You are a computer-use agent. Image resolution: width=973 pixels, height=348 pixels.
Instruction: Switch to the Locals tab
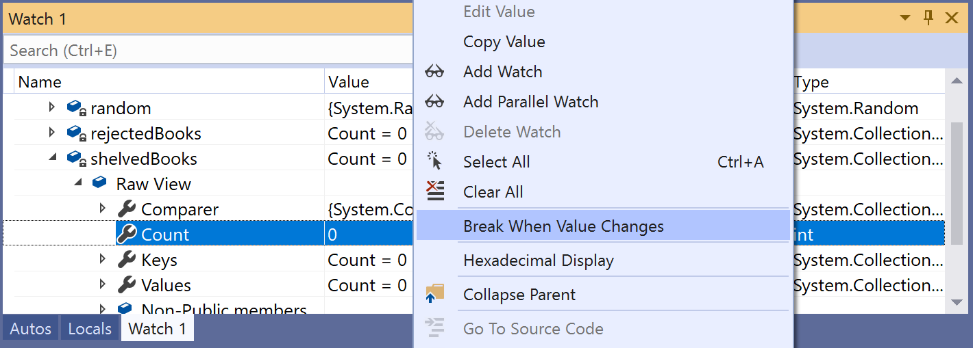[90, 329]
